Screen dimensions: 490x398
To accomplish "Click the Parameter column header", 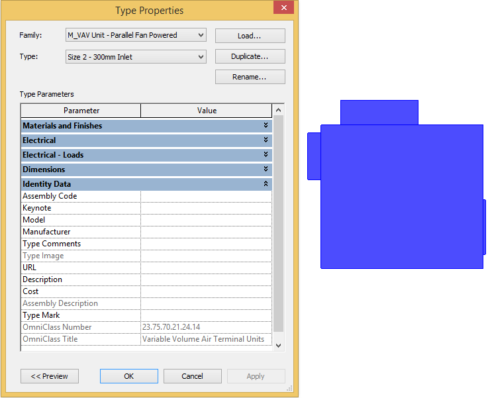I will pos(81,111).
